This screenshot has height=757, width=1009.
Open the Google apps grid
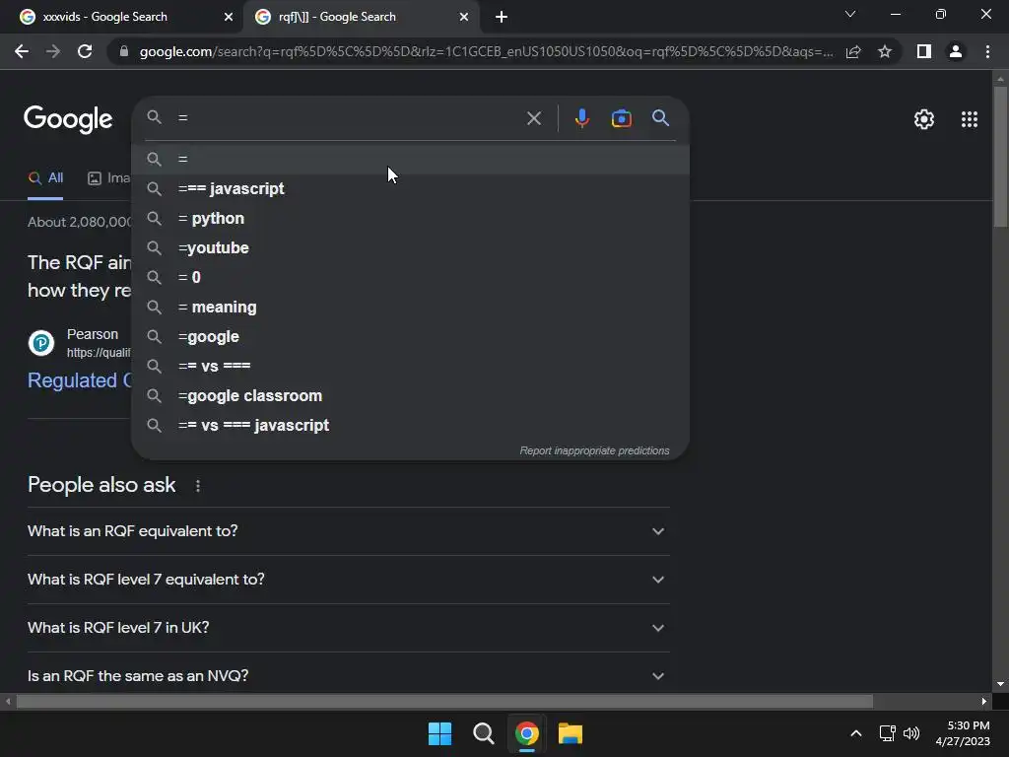pos(970,119)
